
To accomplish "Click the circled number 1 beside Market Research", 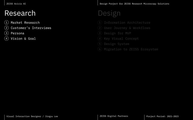I will tap(6, 23).
